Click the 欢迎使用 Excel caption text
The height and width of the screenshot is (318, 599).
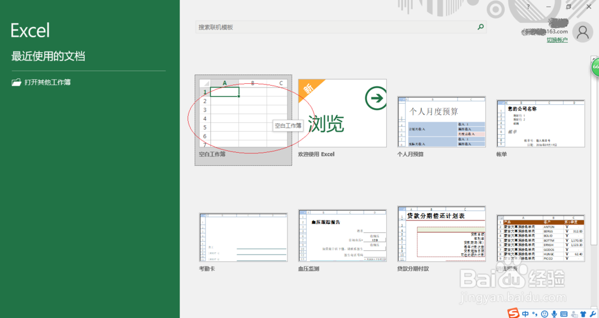[316, 155]
